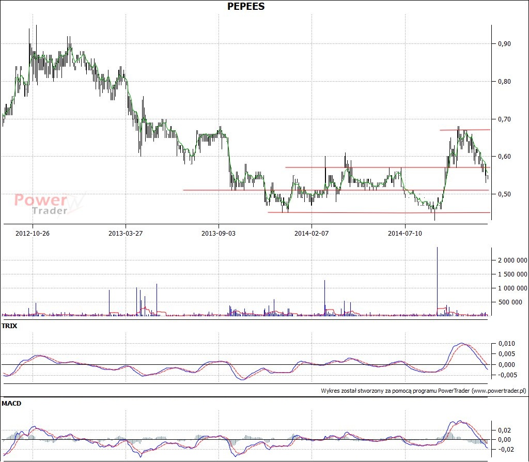The width and height of the screenshot is (529, 462).
Task: Click the TRIX -0,005 axis value
Action: pyautogui.click(x=506, y=375)
